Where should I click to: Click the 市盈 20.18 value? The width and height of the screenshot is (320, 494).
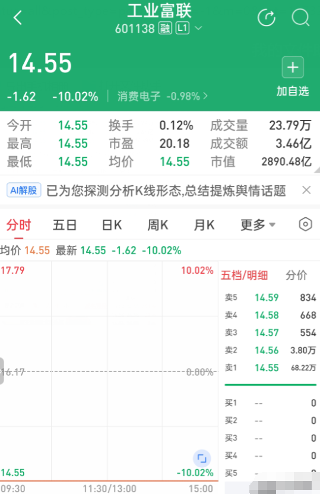pos(175,144)
